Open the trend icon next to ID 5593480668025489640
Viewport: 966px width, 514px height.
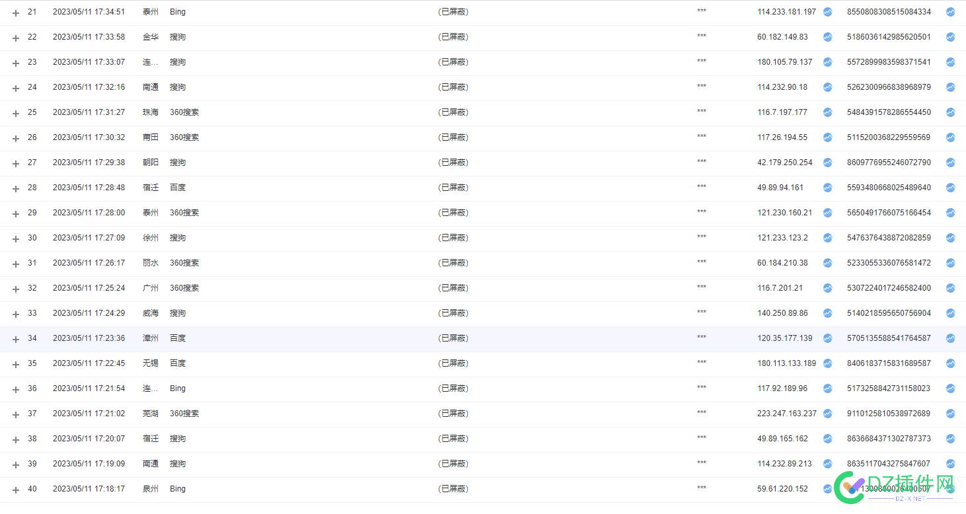[x=950, y=188]
